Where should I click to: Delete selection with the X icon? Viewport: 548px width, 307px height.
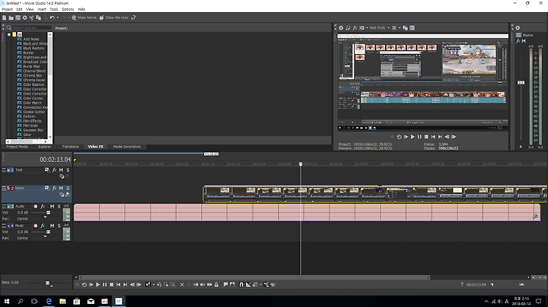point(182,285)
